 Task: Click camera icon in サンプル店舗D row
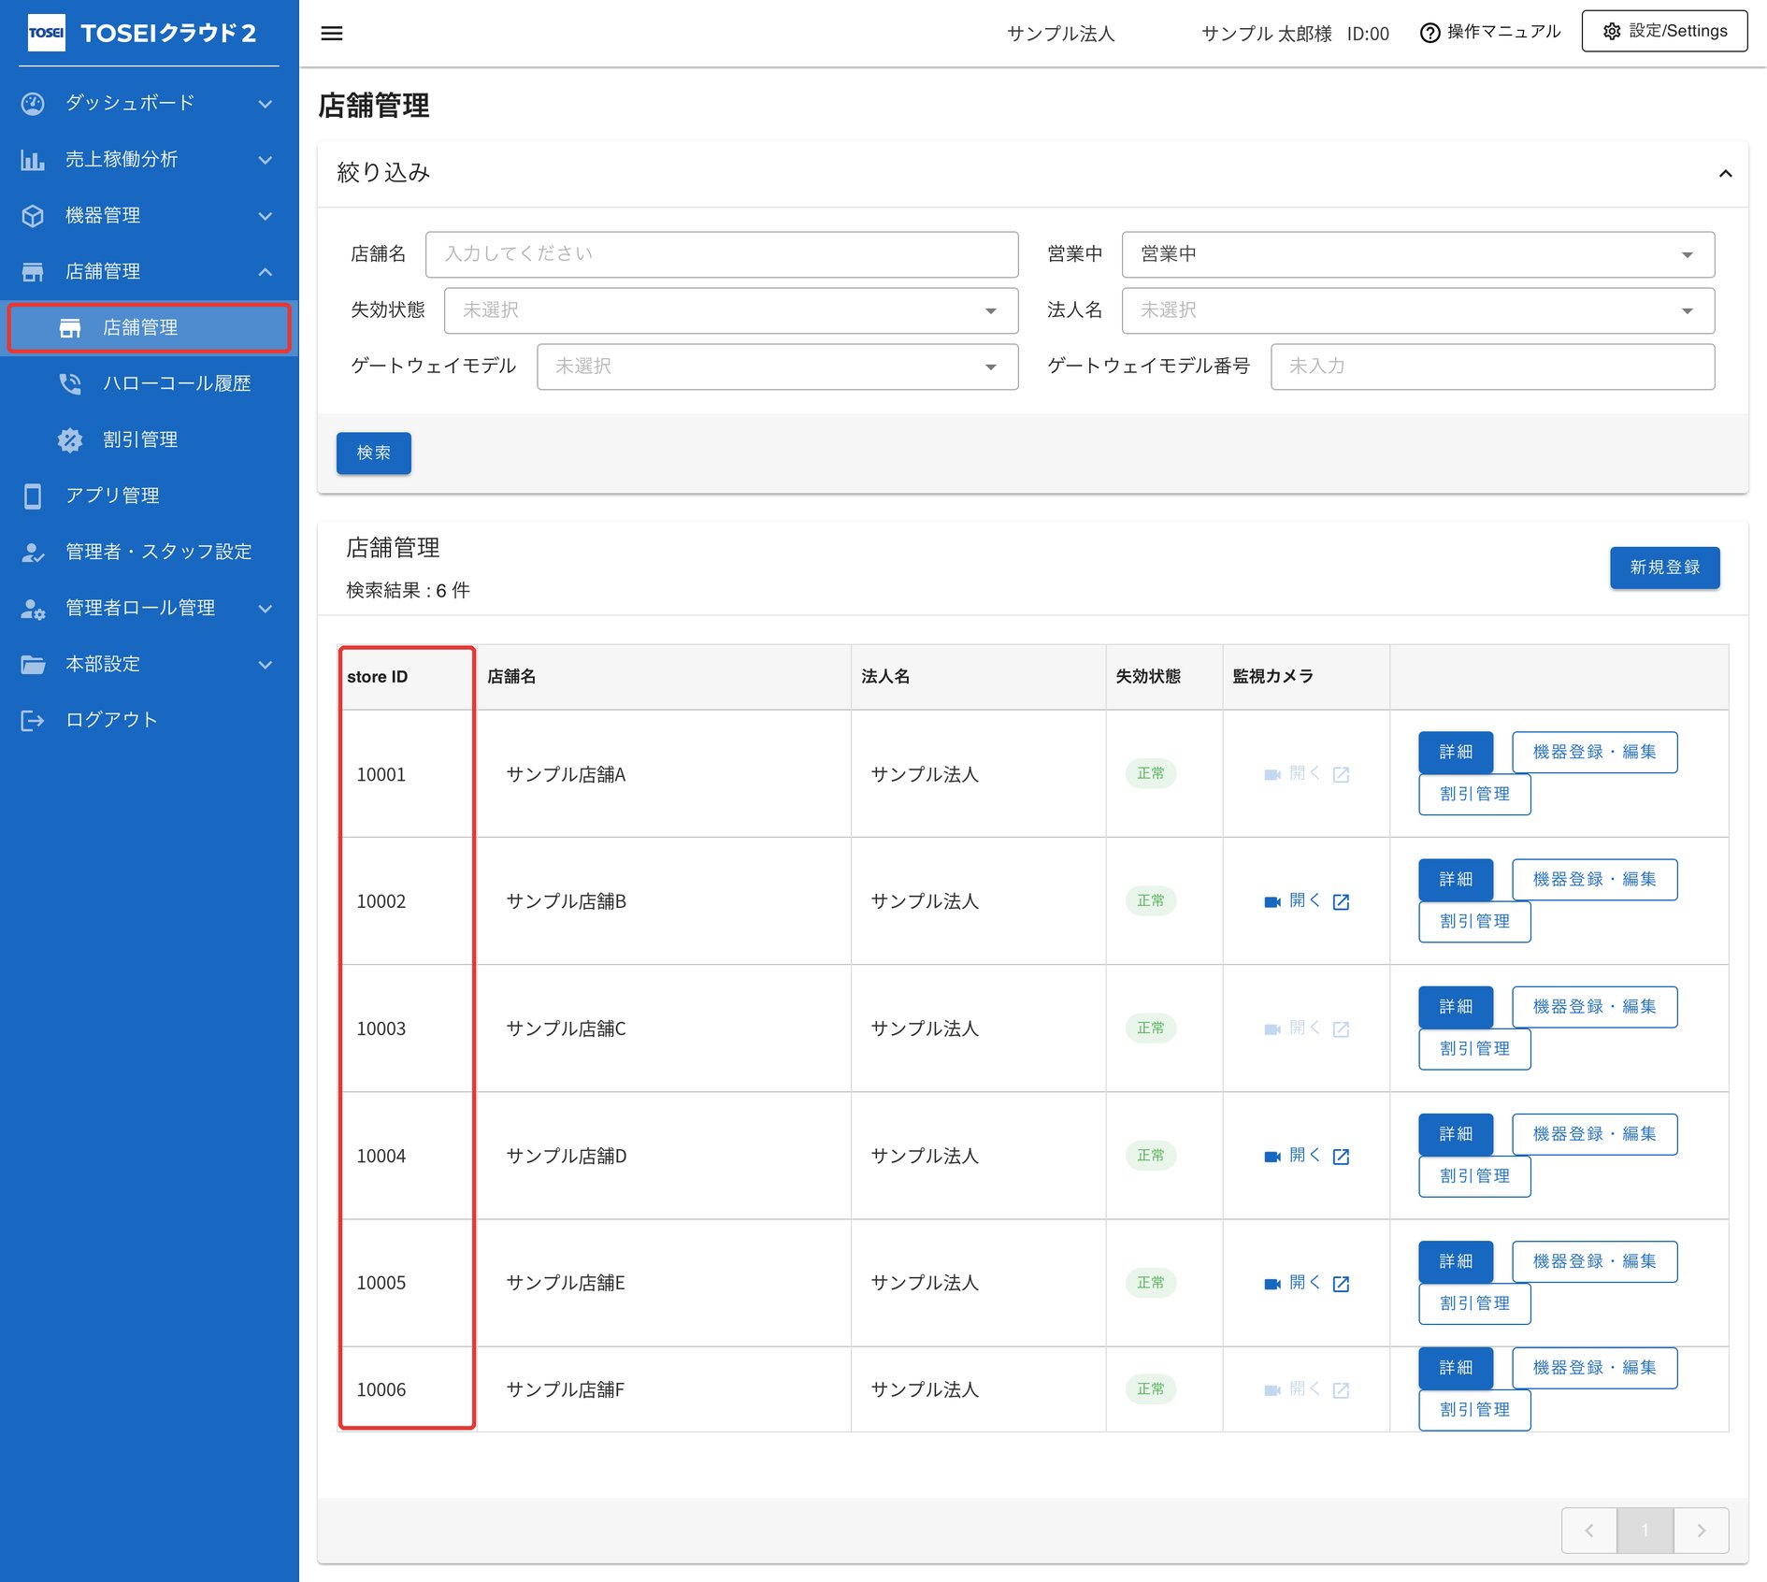pyautogui.click(x=1271, y=1157)
